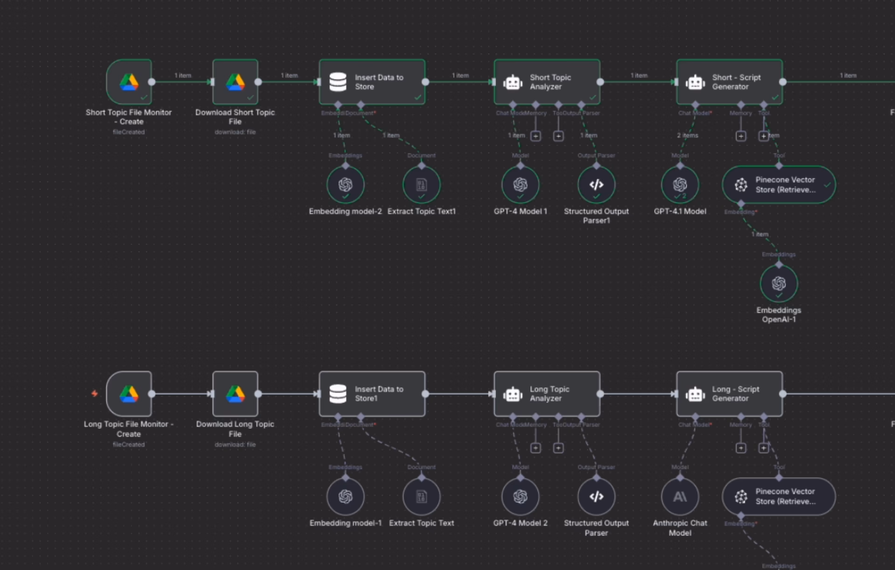Open the Pinecone Vector Store node under Long - Script Generator
The image size is (895, 570).
[x=779, y=496]
